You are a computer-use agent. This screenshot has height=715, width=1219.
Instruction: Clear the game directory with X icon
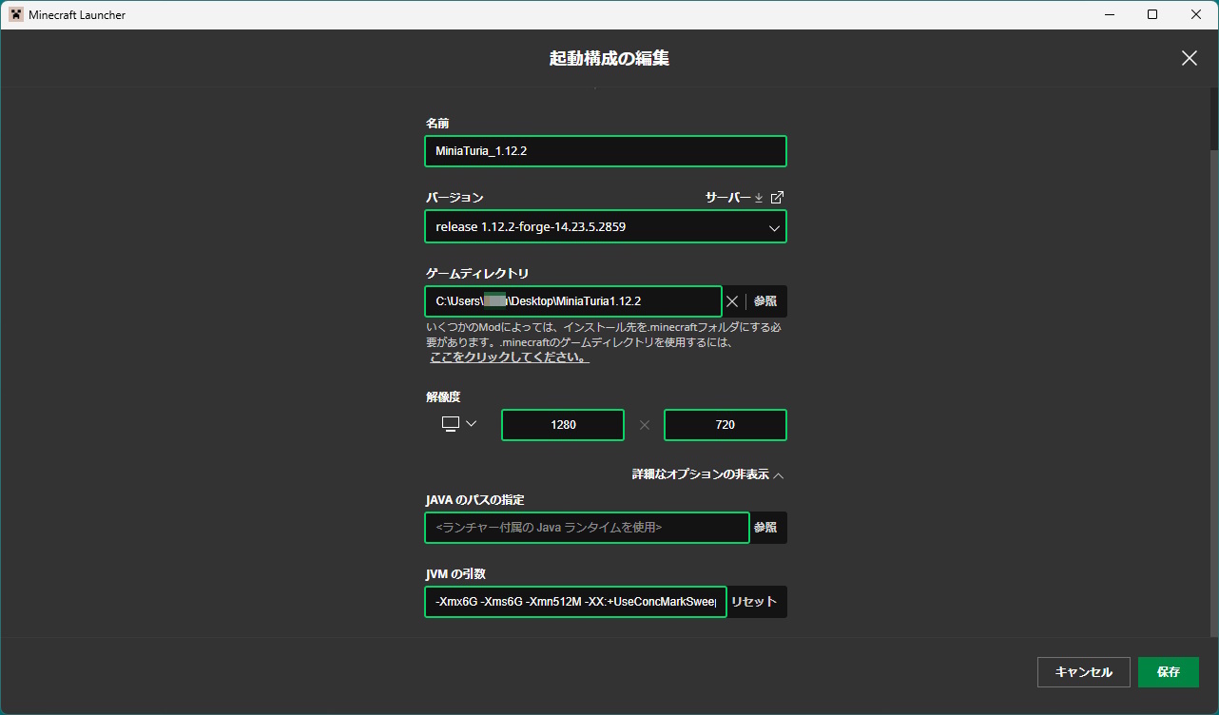click(732, 301)
